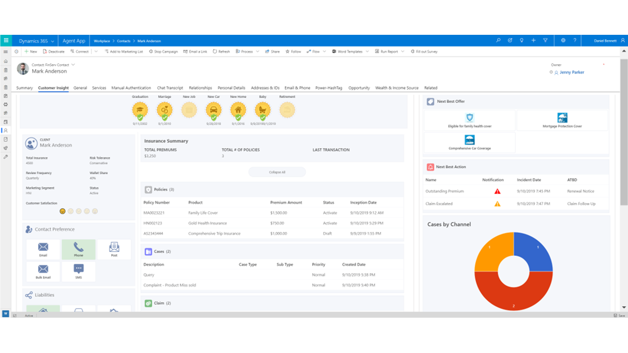Click Contacts in the breadcrumb
Image resolution: width=628 pixels, height=353 pixels.
coord(124,41)
